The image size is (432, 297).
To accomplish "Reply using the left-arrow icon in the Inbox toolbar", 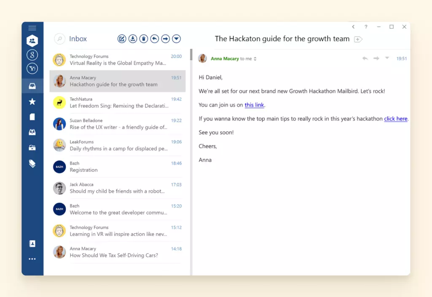I will click(155, 39).
